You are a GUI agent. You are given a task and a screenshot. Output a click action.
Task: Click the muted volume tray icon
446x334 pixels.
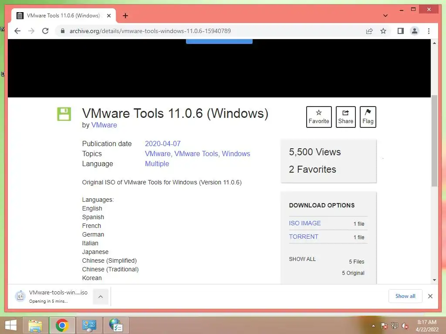[405, 326]
